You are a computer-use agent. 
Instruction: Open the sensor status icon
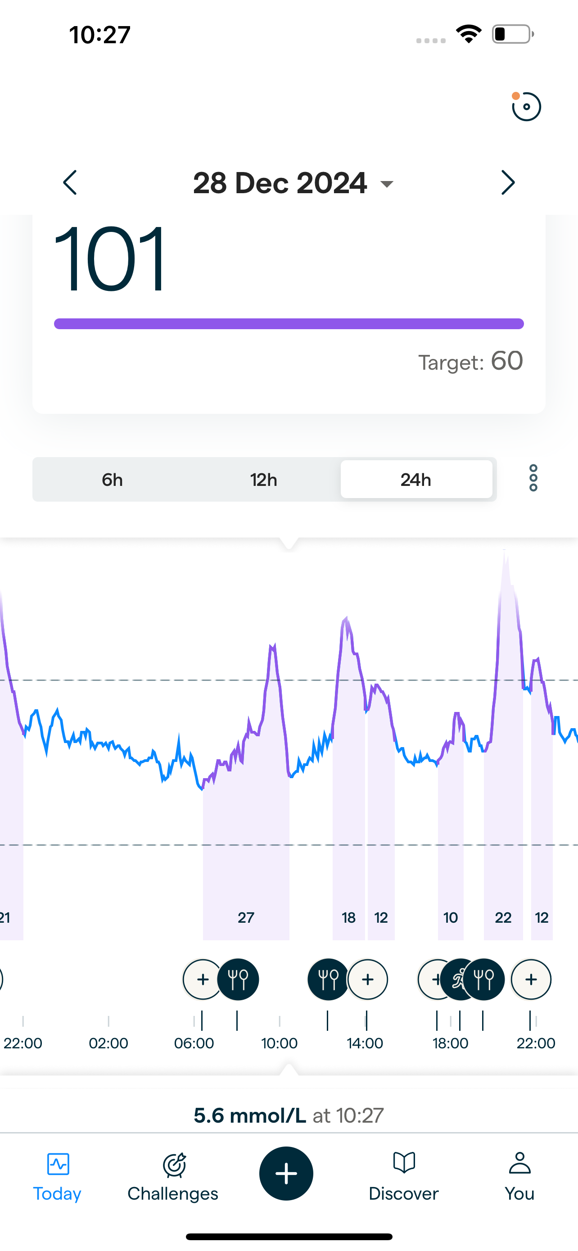[526, 106]
